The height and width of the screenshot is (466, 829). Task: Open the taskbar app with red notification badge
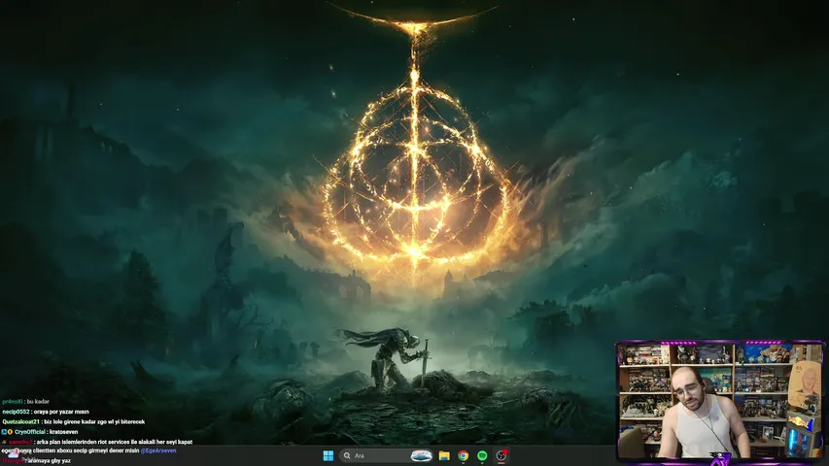click(501, 455)
